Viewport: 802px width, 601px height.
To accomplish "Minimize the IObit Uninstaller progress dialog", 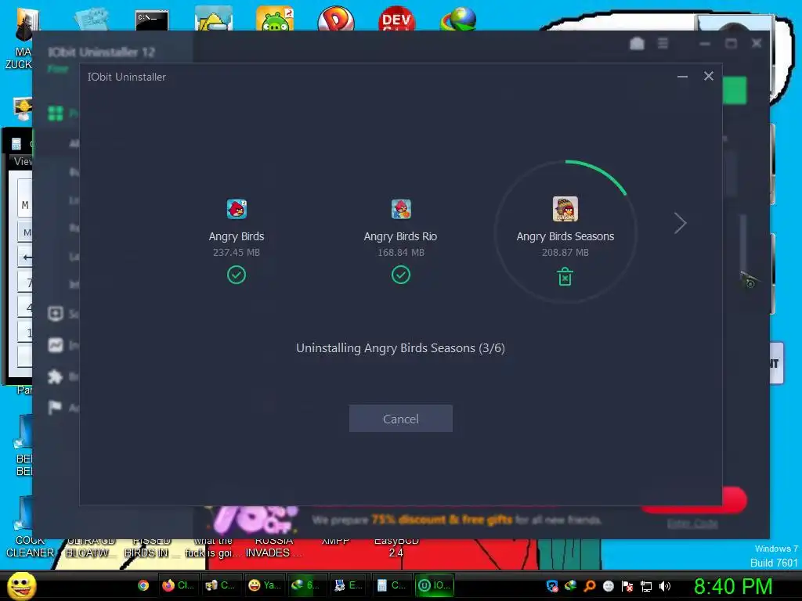I will 682,77.
